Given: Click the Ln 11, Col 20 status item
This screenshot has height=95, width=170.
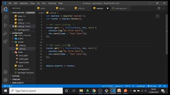Looking at the screenshot, I should (107, 86).
